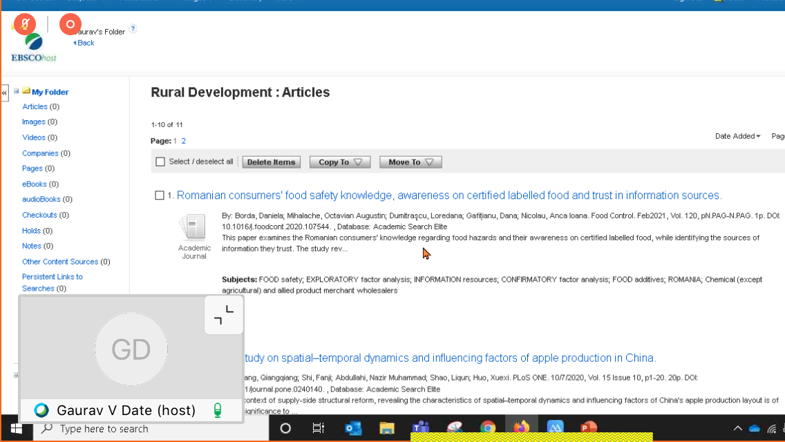Mute Gaurav V Date's microphone
Screen dimensions: 785x442
(x=219, y=410)
